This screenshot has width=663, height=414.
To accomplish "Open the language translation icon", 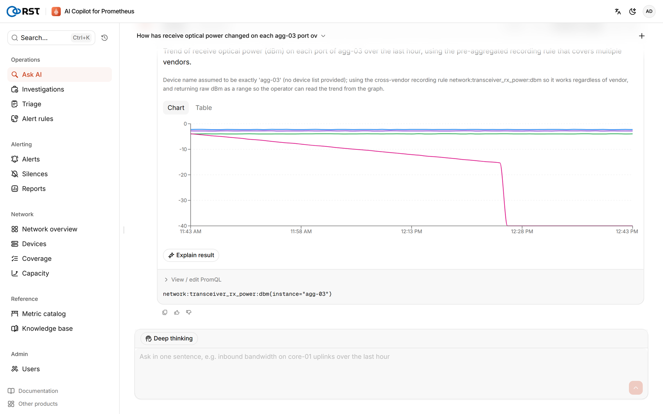I will click(618, 11).
